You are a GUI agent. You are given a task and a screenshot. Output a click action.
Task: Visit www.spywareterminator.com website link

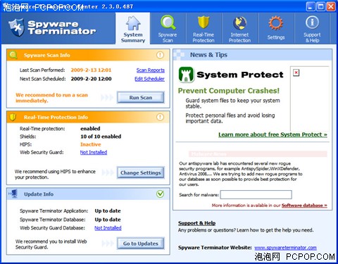coord(285,248)
